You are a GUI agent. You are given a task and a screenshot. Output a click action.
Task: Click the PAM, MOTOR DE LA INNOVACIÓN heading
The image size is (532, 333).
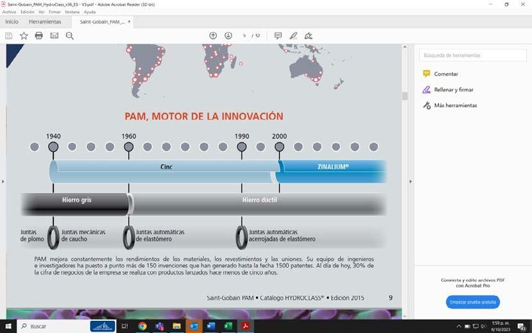[203, 116]
